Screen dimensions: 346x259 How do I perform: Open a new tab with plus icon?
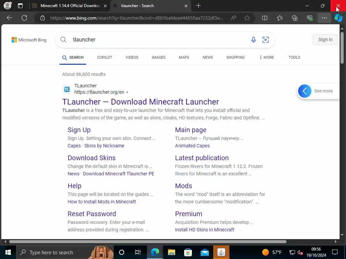[x=198, y=6]
